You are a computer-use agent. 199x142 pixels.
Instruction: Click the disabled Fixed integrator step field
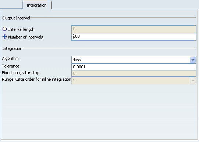[x=134, y=73]
